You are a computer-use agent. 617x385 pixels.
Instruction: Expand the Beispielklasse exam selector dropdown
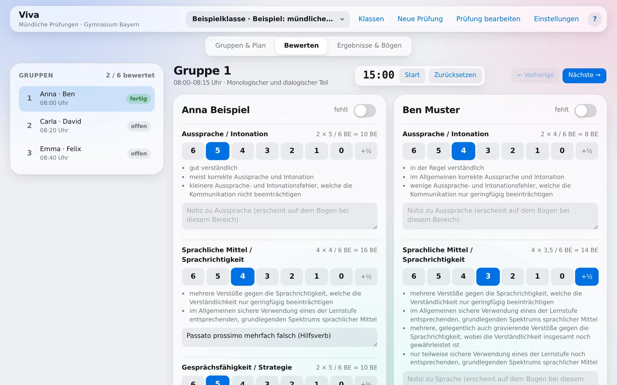coord(268,19)
